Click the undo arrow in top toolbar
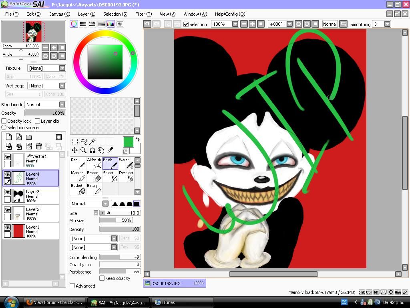 [147, 24]
